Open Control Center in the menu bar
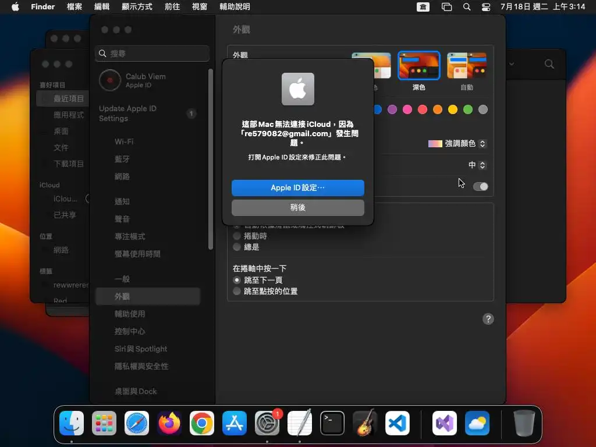 point(486,7)
